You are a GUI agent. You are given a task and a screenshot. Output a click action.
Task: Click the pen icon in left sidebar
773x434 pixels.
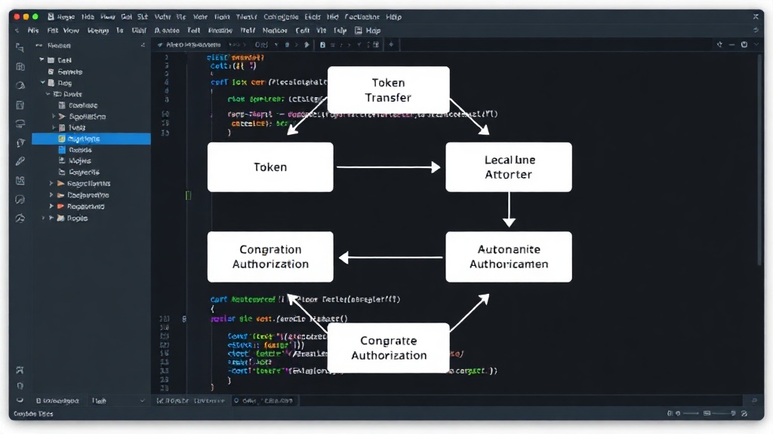pyautogui.click(x=20, y=161)
